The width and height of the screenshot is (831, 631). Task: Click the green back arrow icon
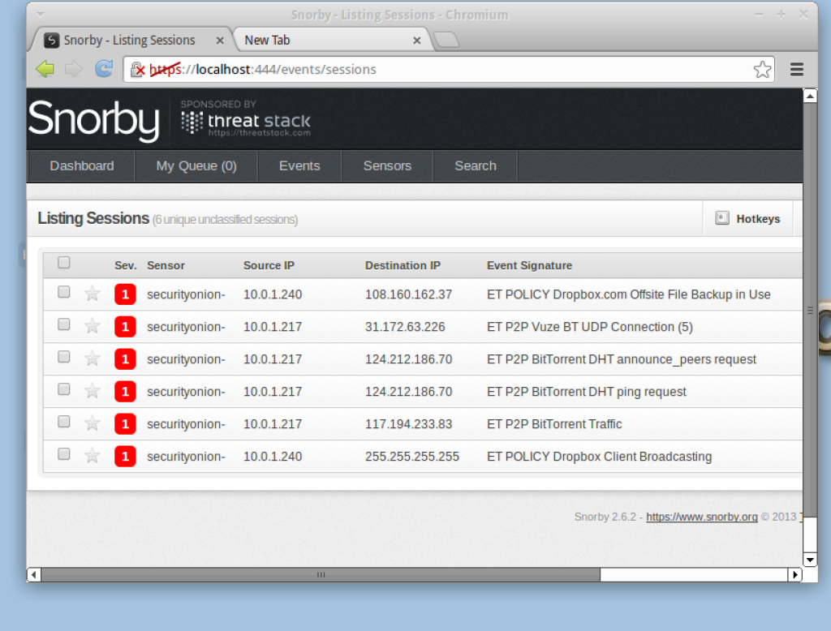pyautogui.click(x=45, y=70)
